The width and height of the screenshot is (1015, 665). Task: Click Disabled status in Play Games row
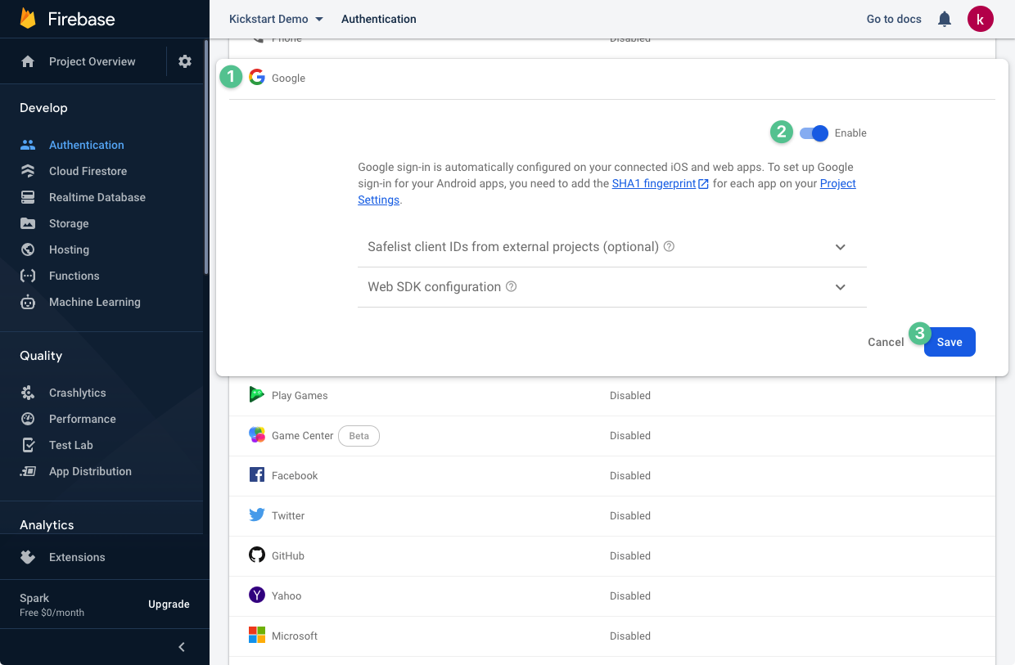coord(630,395)
